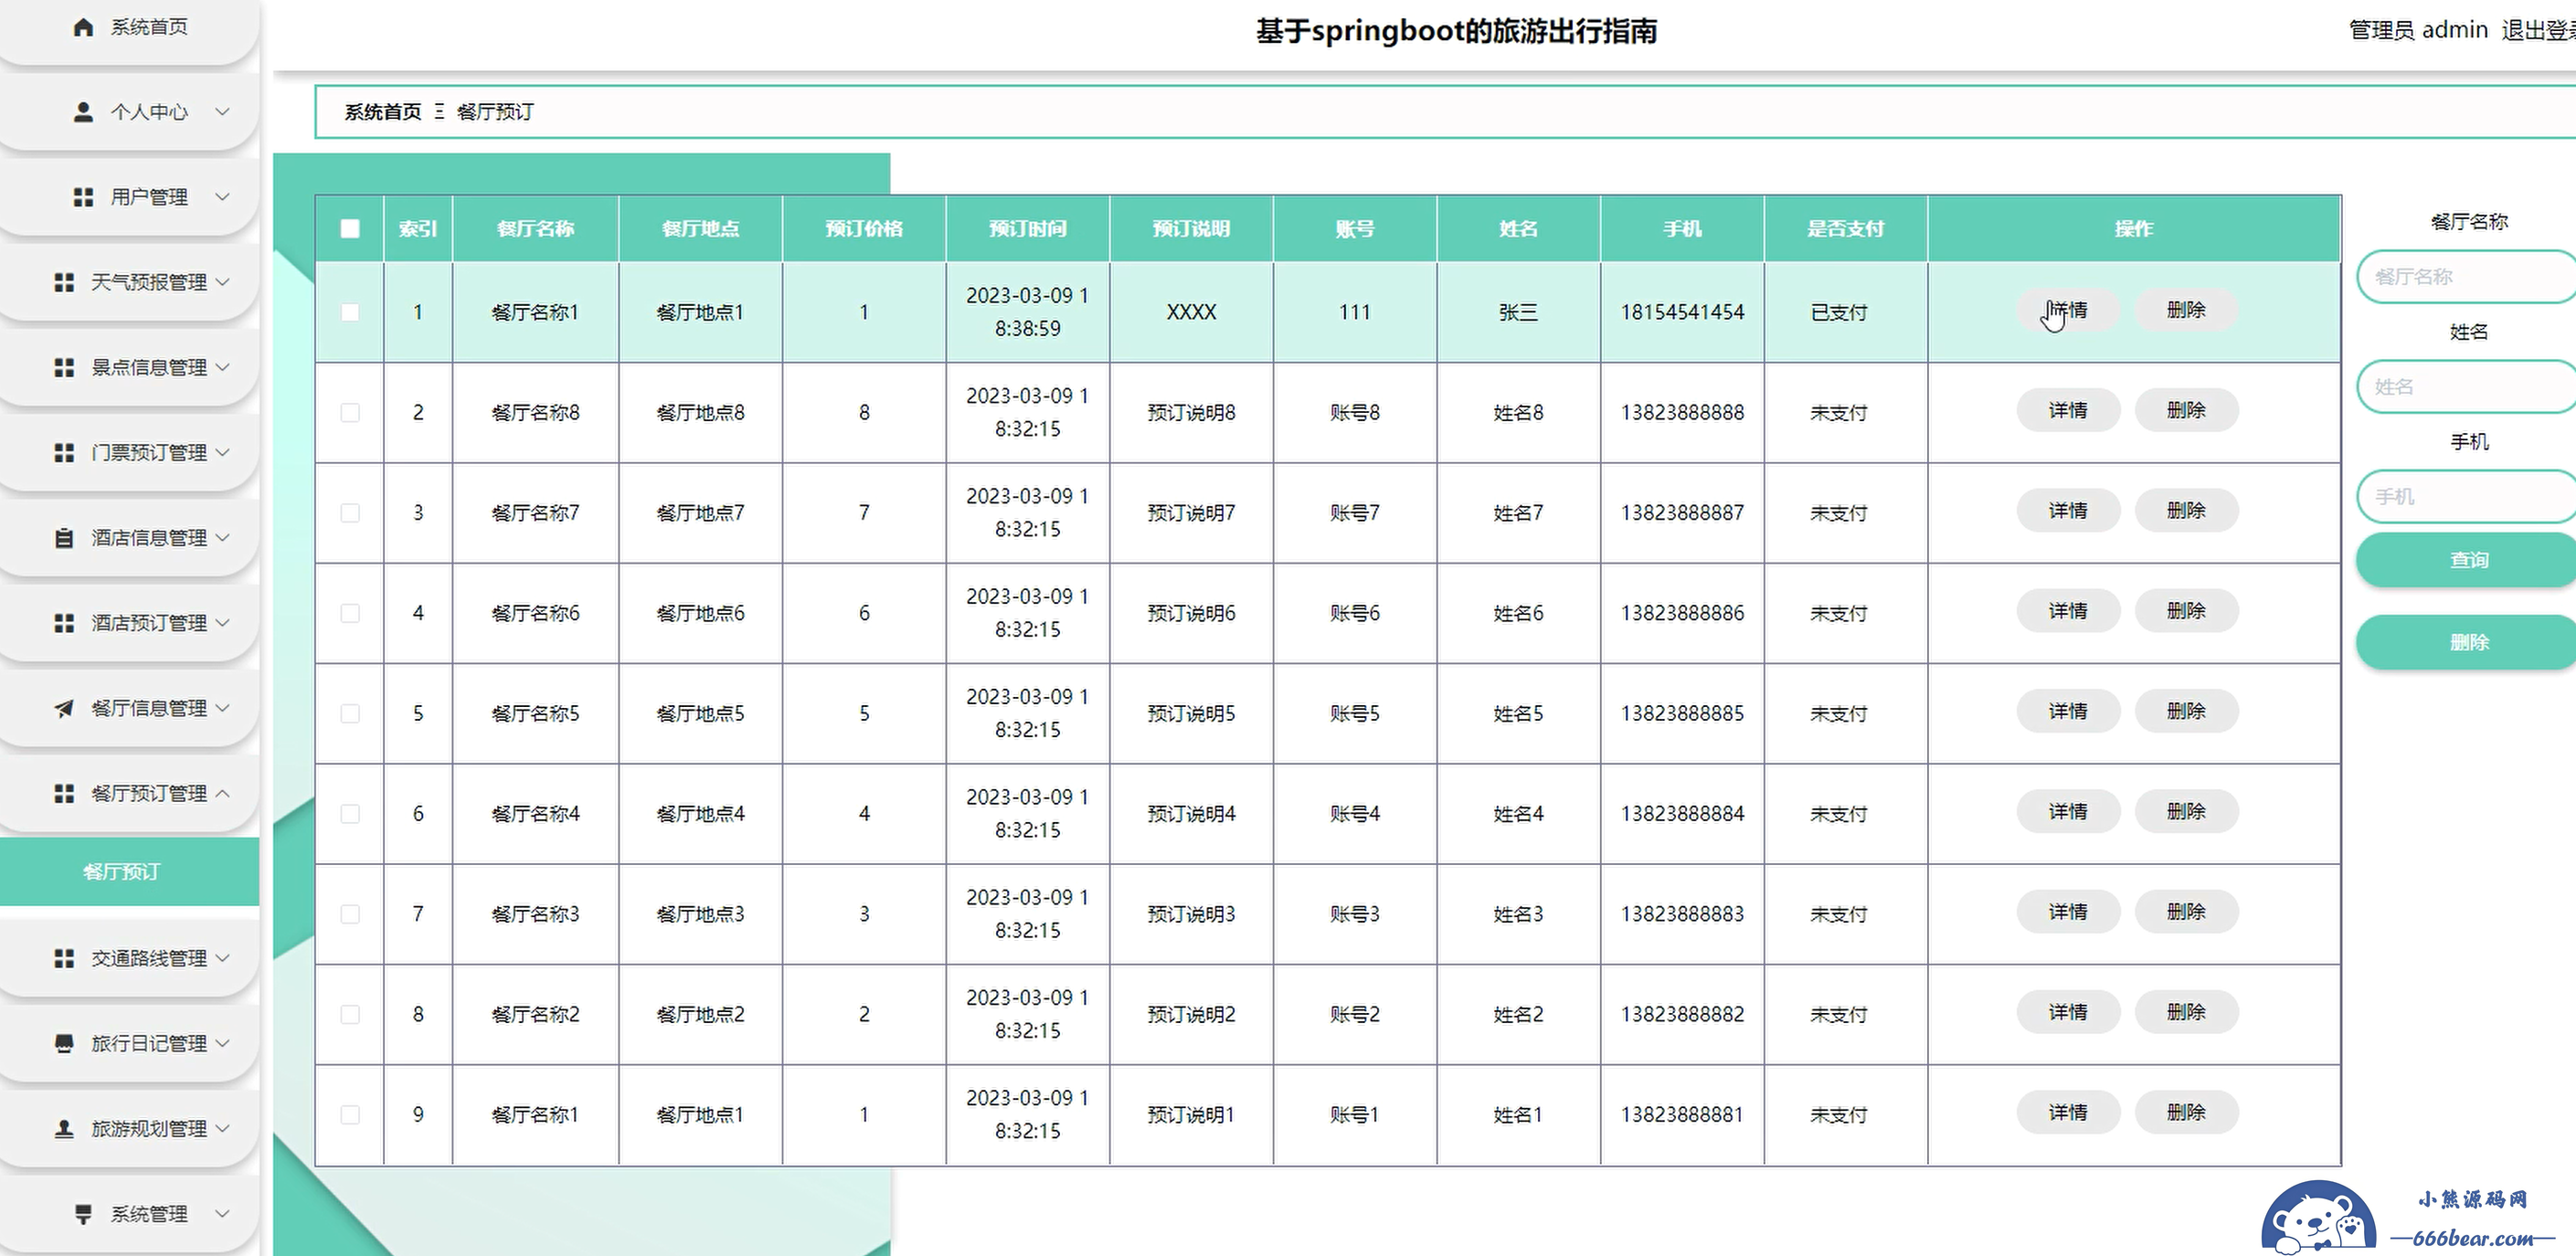
Task: Click the 预订时间 column header
Action: click(x=1027, y=228)
